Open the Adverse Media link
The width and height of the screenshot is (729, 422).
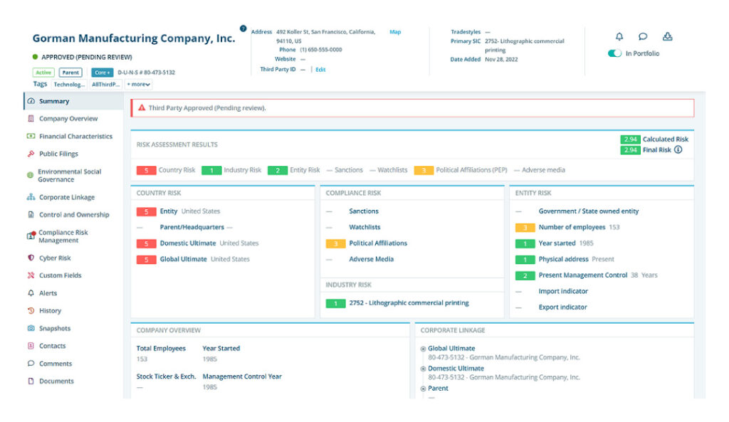(371, 259)
